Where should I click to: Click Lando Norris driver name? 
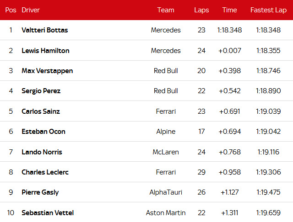[42, 152]
